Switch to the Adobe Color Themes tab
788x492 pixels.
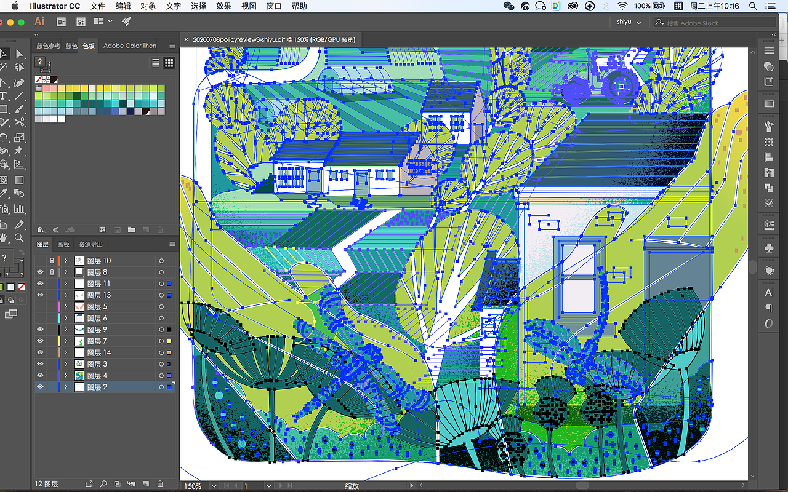(130, 46)
